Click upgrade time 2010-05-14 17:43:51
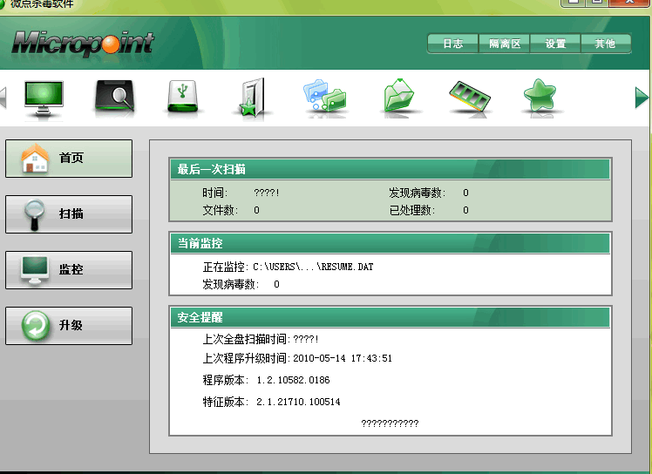Viewport: 652px width, 474px height. [343, 358]
